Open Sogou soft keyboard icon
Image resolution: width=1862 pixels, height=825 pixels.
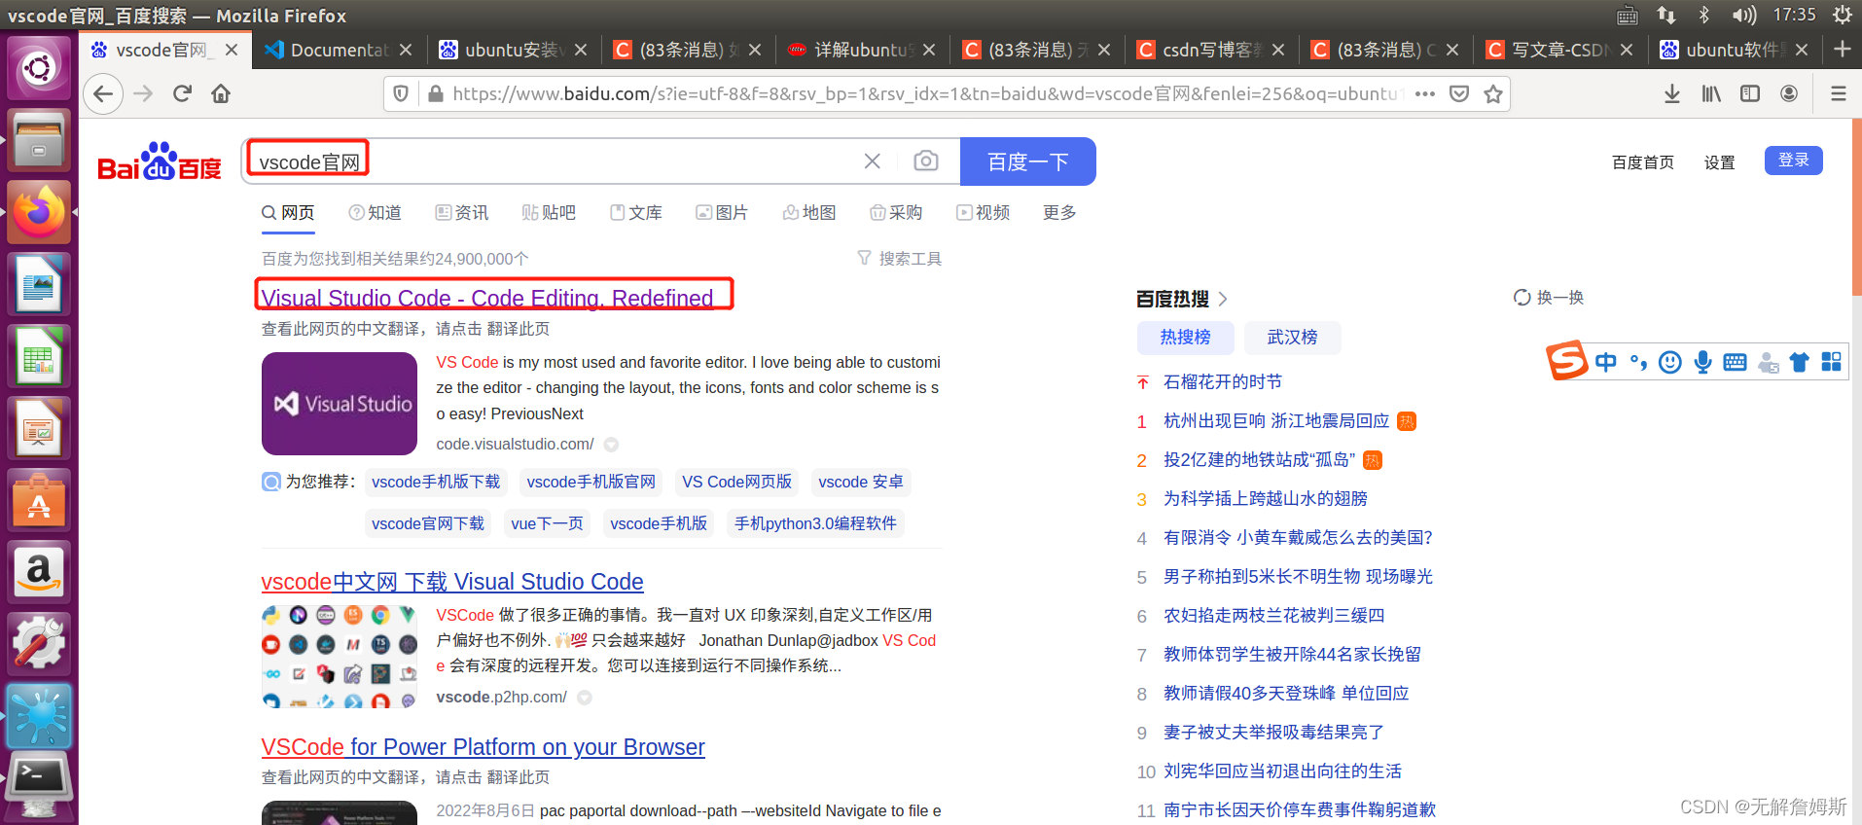(1735, 362)
